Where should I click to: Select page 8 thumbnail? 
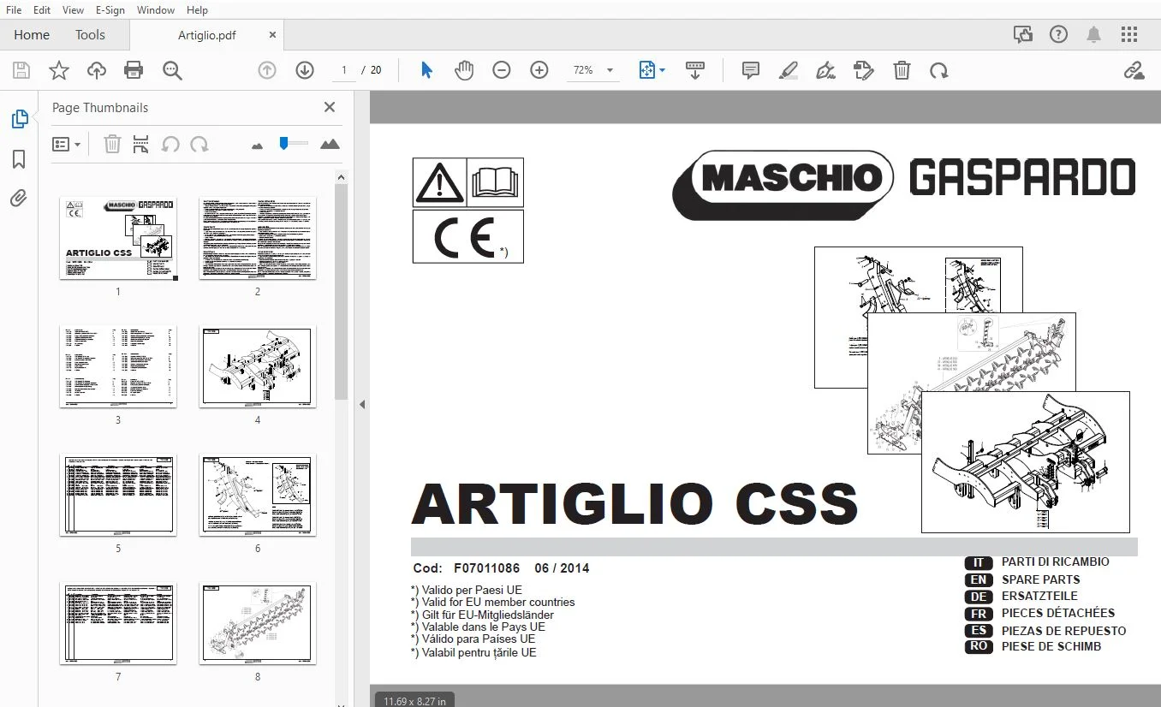point(258,623)
